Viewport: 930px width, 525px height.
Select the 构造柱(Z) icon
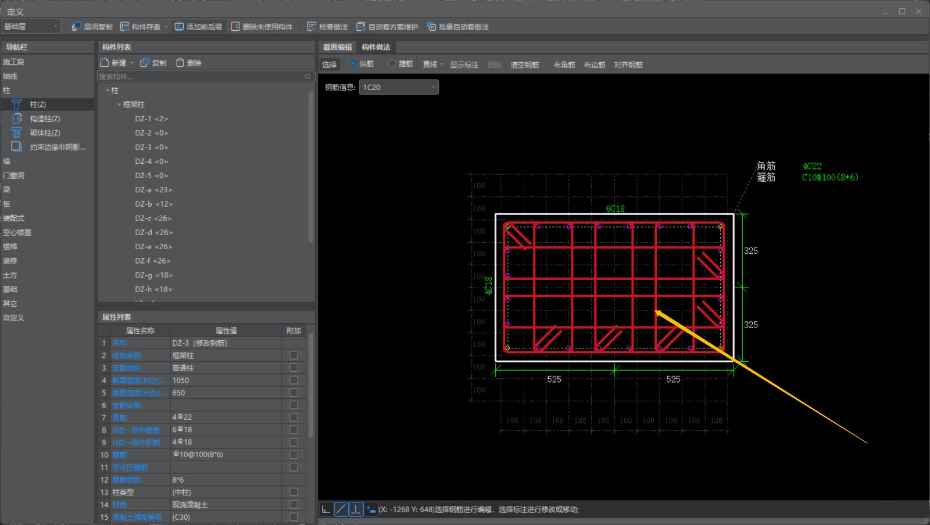pos(16,118)
